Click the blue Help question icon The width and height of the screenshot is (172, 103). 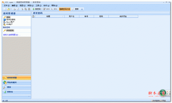click(82, 9)
